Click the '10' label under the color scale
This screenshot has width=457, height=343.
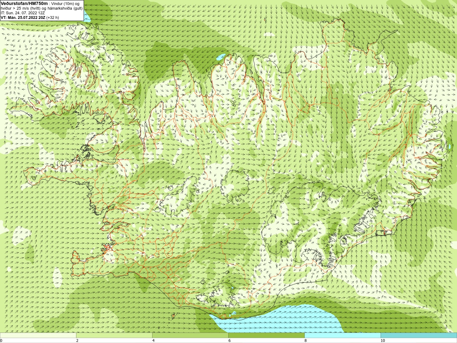point(383,340)
